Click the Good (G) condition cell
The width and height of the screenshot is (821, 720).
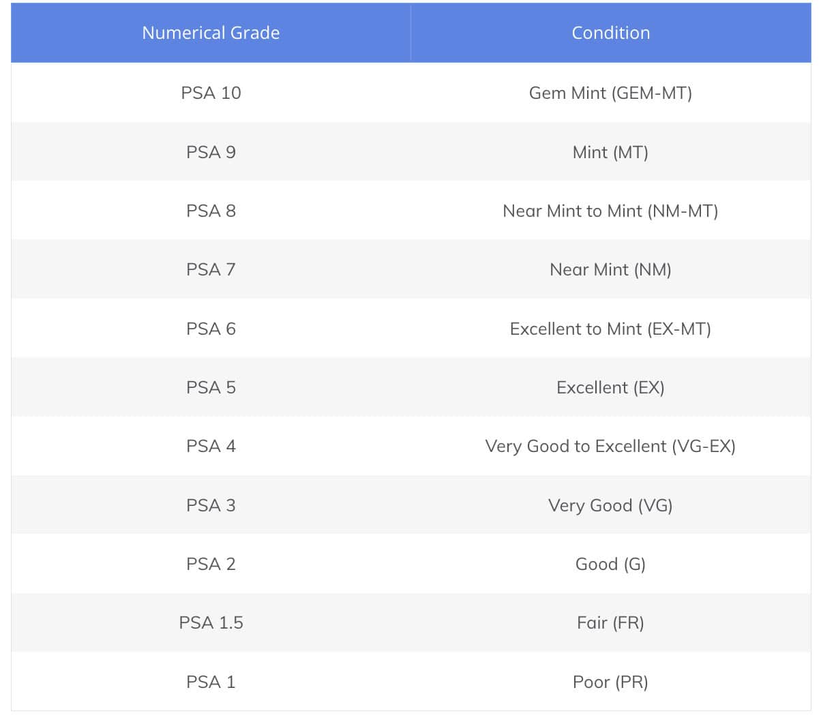click(x=610, y=564)
